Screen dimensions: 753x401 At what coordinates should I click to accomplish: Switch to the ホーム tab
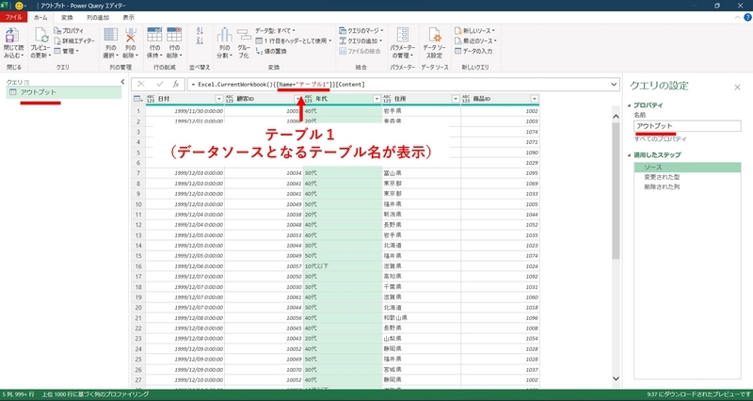tap(40, 17)
